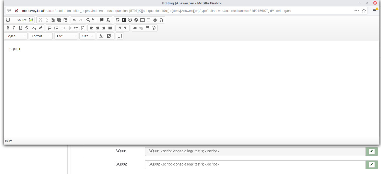Click the Save icon in editor toolbar
This screenshot has width=381, height=174.
[8, 20]
